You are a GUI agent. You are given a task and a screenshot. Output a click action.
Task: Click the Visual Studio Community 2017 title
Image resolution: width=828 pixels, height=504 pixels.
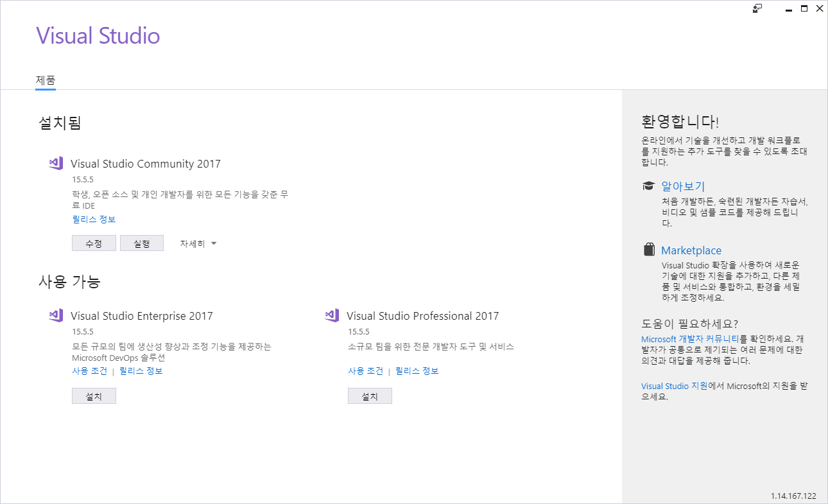[146, 164]
